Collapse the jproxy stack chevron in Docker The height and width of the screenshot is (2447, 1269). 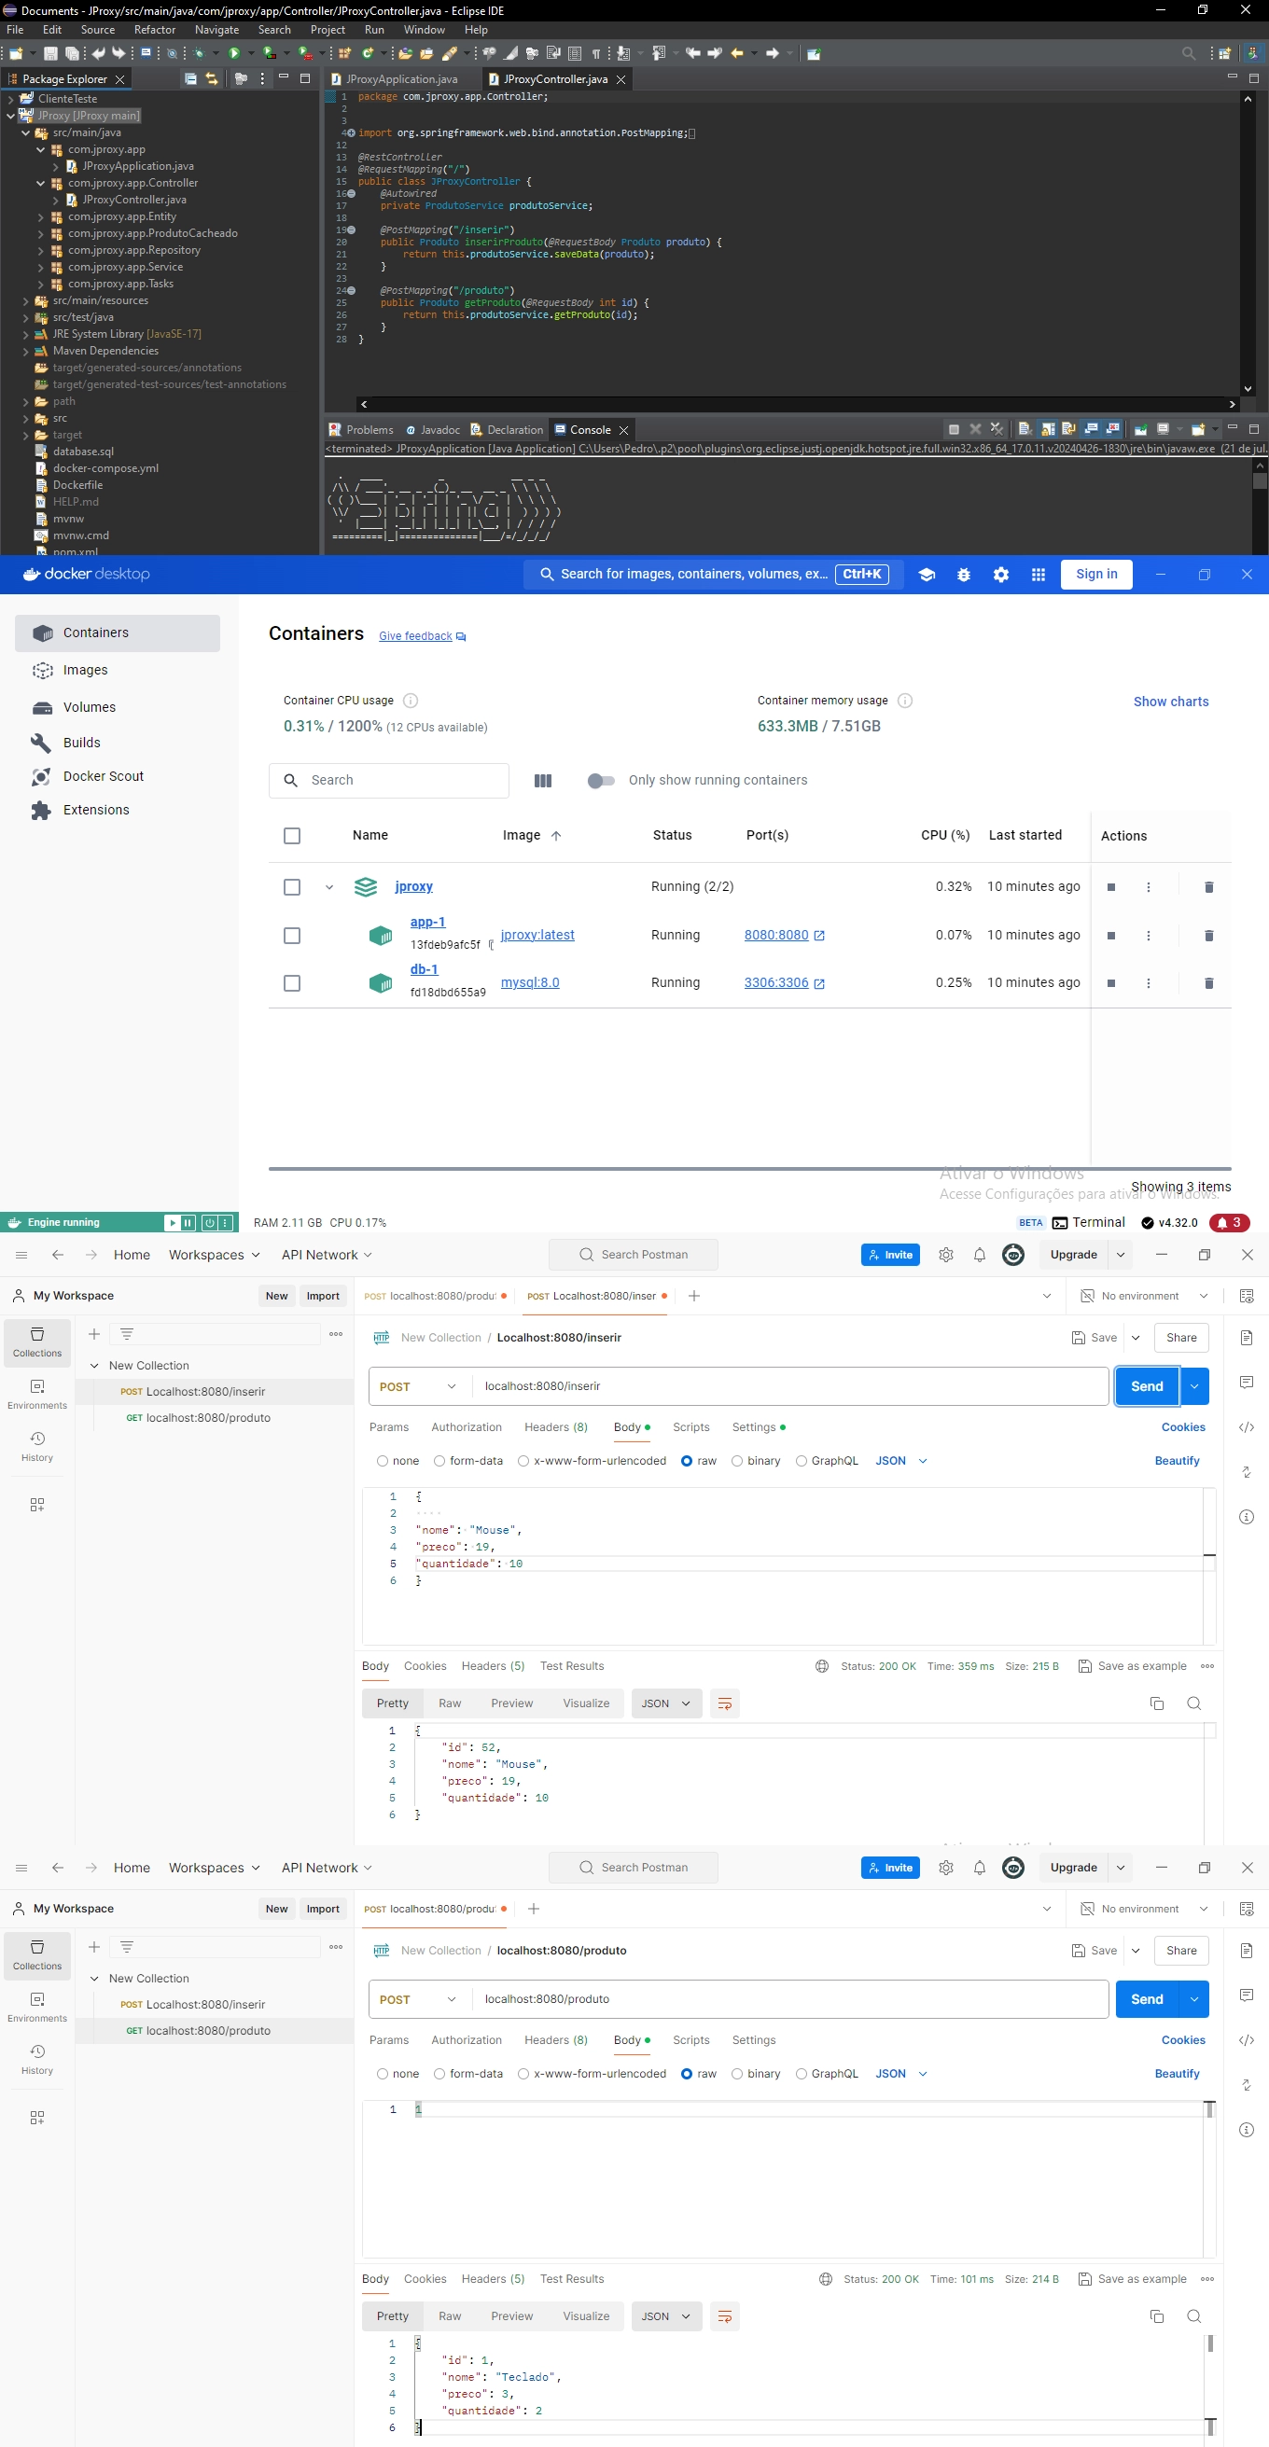329,887
